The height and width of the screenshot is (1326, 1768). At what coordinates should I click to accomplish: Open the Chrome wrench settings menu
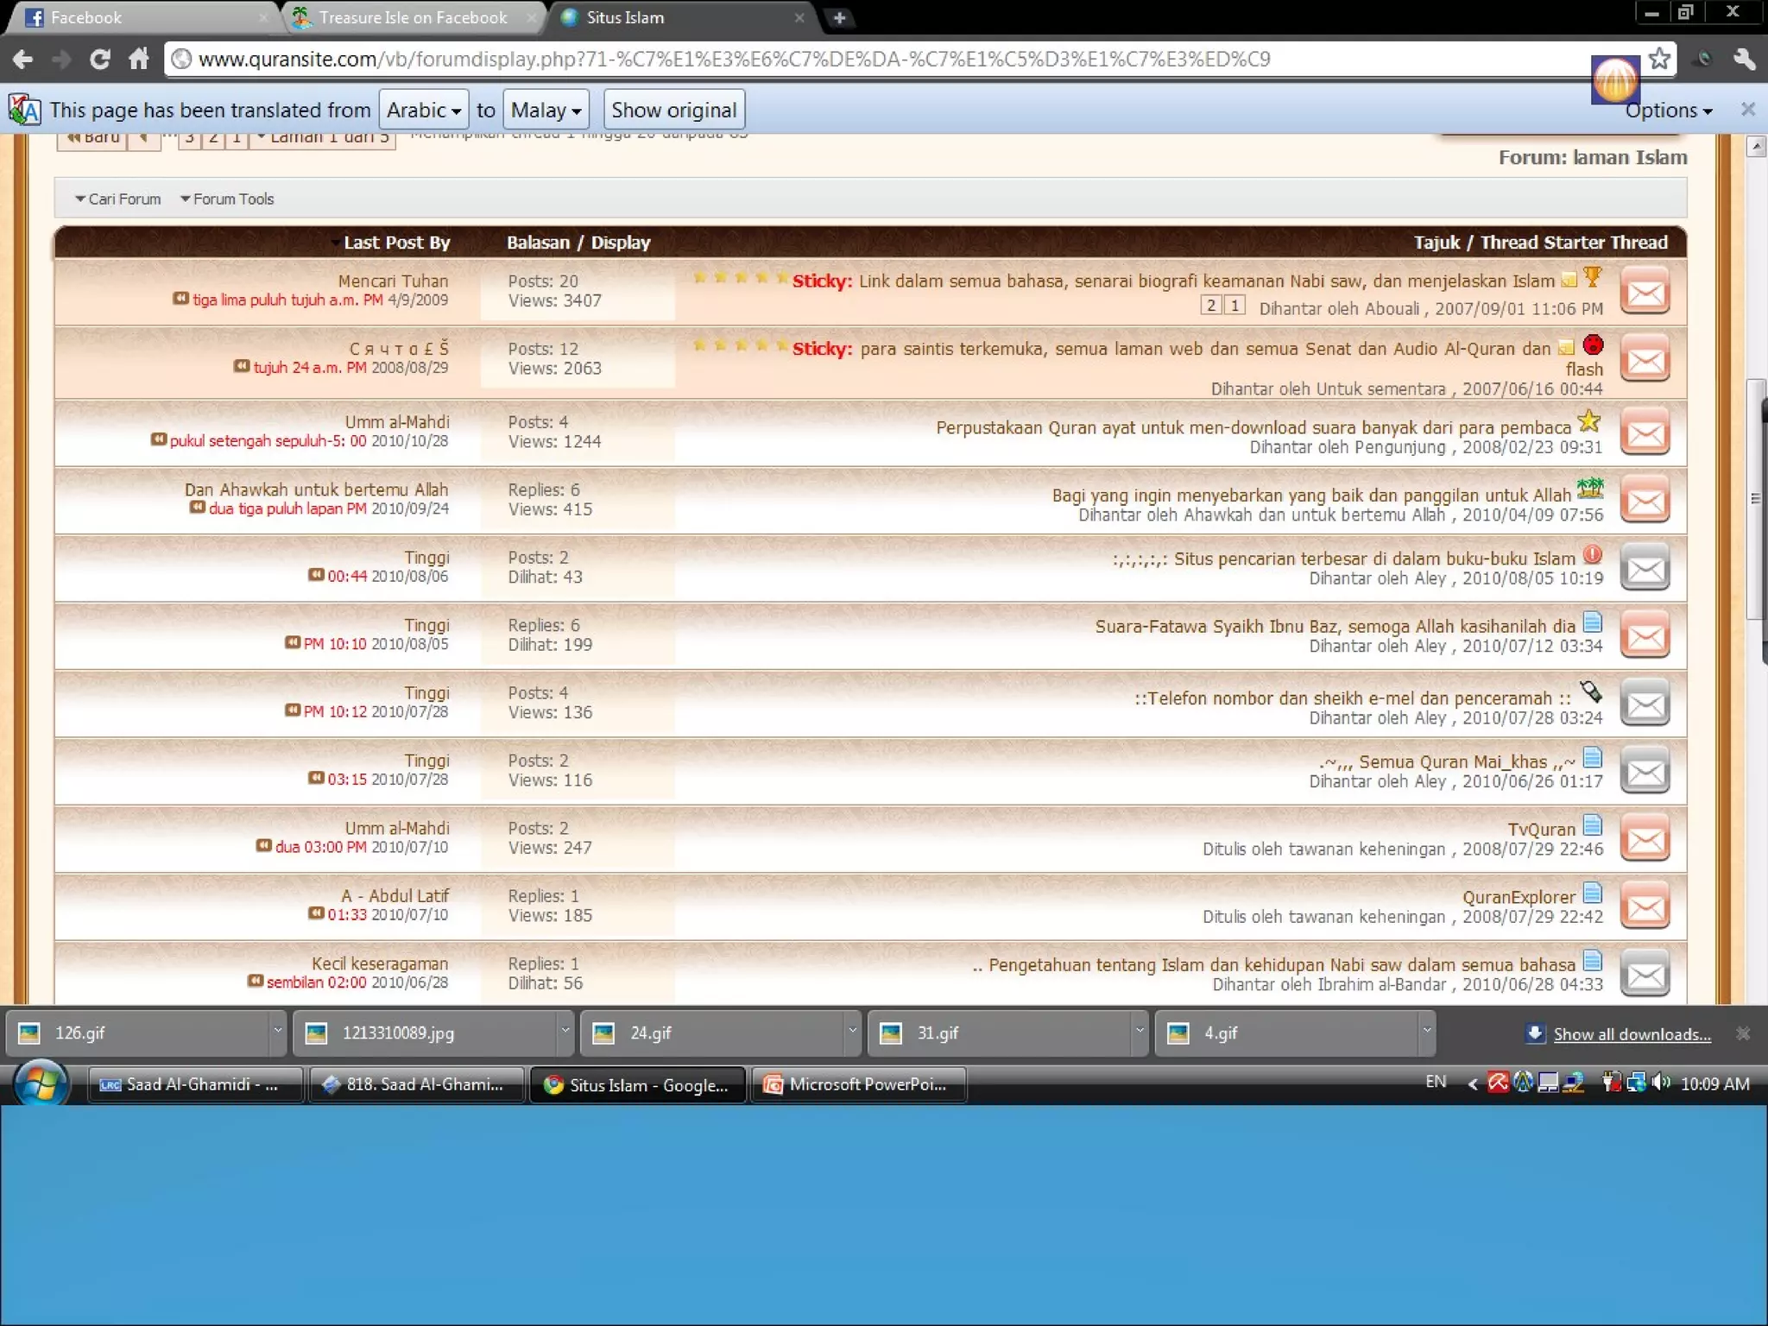point(1744,59)
